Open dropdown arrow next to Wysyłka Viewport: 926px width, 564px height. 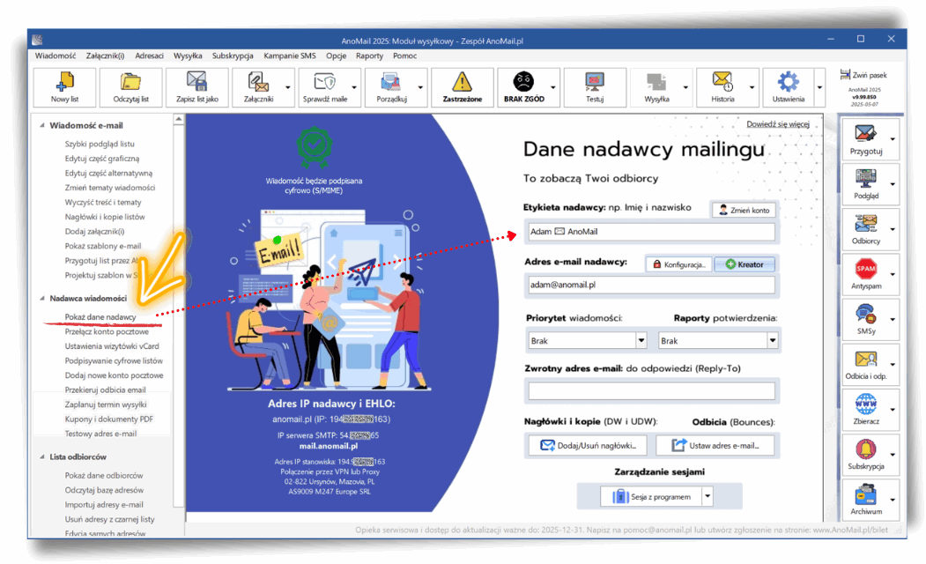tap(685, 87)
